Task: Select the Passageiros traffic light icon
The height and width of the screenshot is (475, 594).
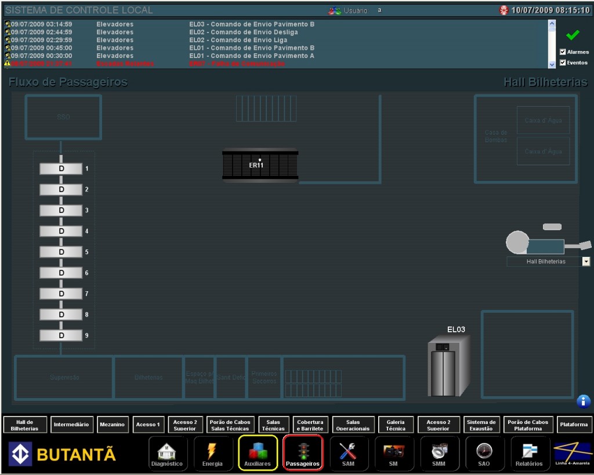Action: pyautogui.click(x=303, y=454)
